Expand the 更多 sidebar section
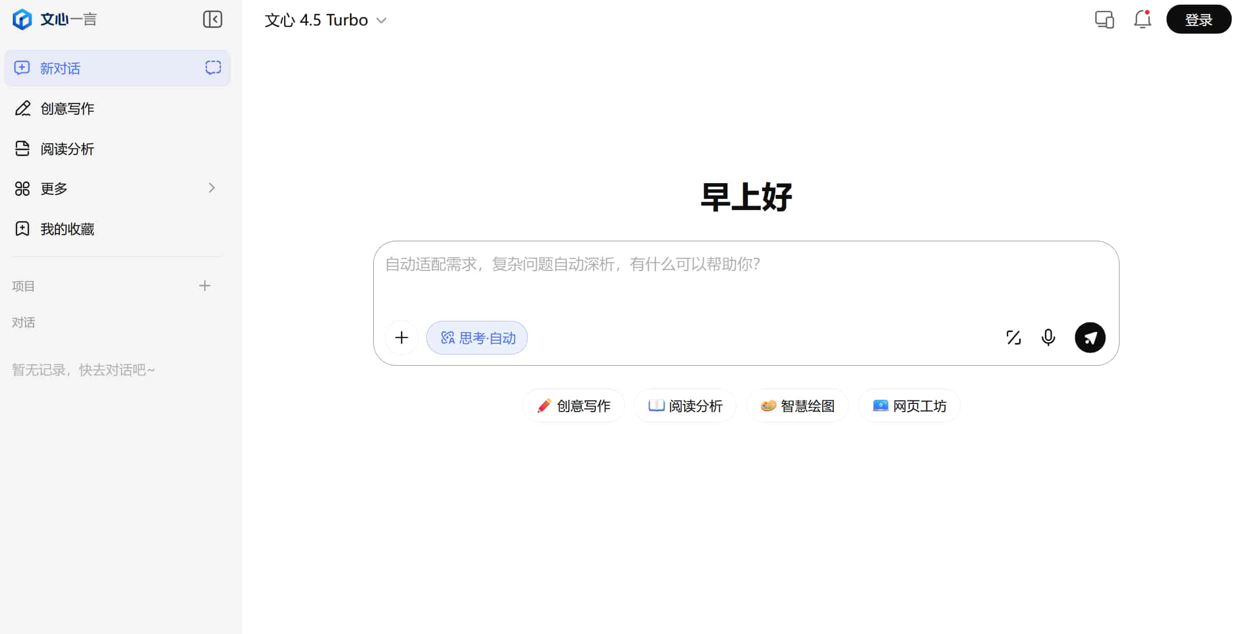This screenshot has height=634, width=1240. tap(212, 188)
